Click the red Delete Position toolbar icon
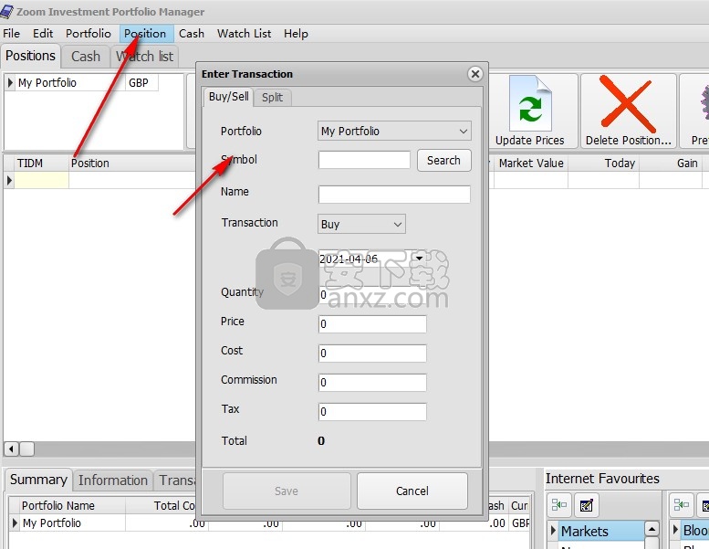709x549 pixels. tap(628, 104)
